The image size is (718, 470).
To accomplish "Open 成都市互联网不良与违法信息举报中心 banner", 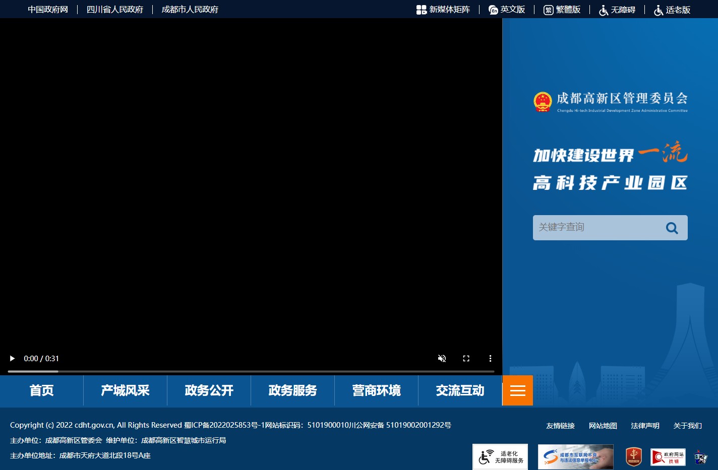I will (x=576, y=457).
